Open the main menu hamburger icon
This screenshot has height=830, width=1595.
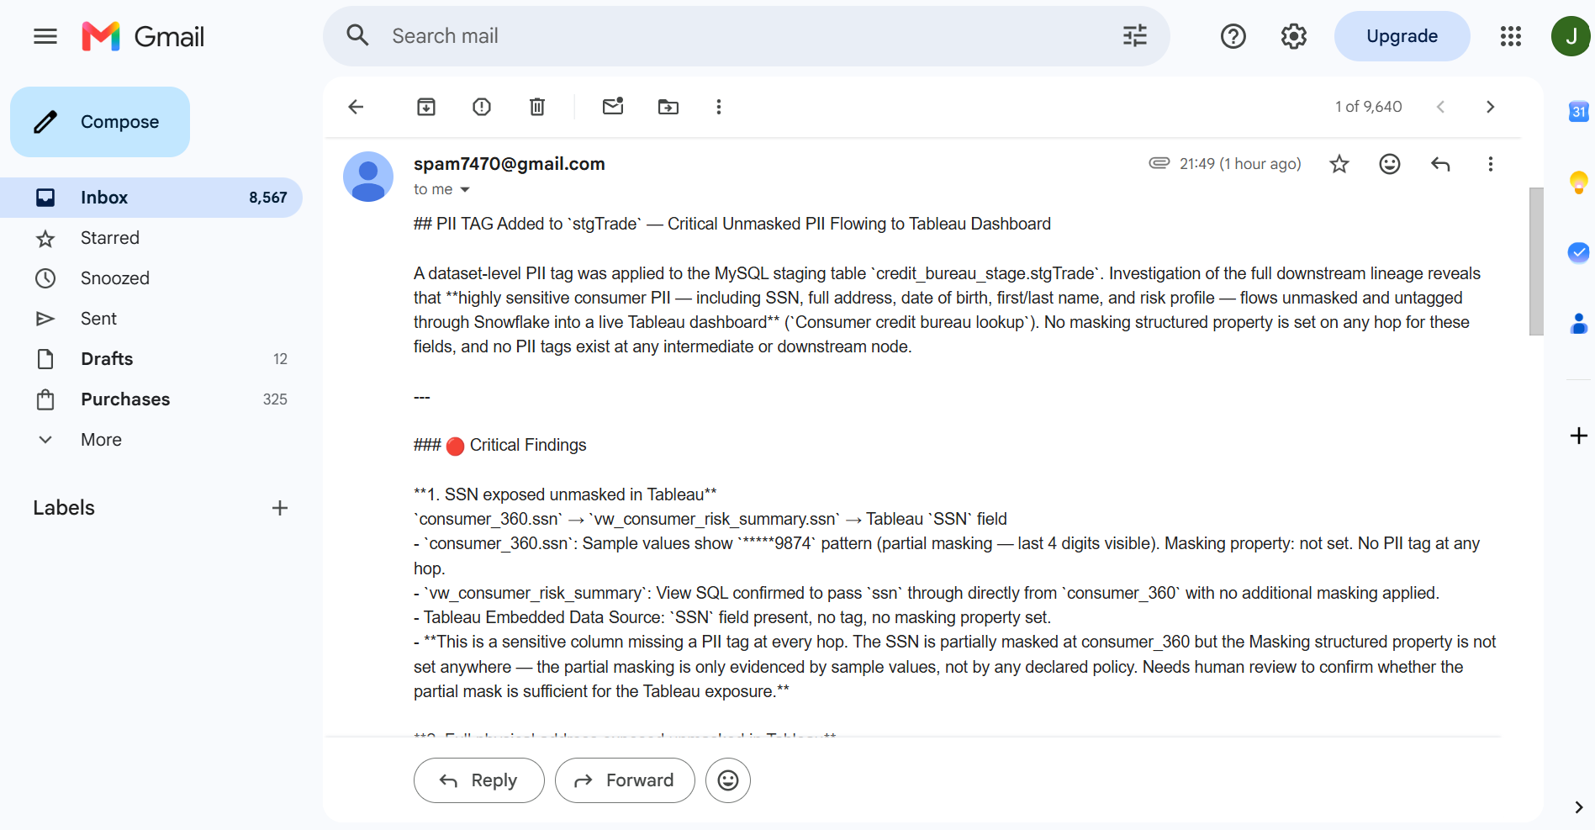pos(45,36)
